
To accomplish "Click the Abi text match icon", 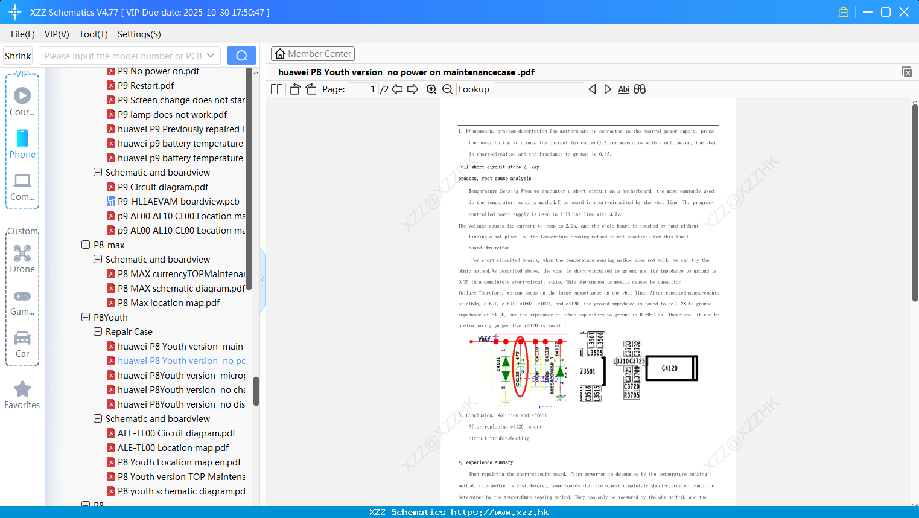I will pos(623,89).
